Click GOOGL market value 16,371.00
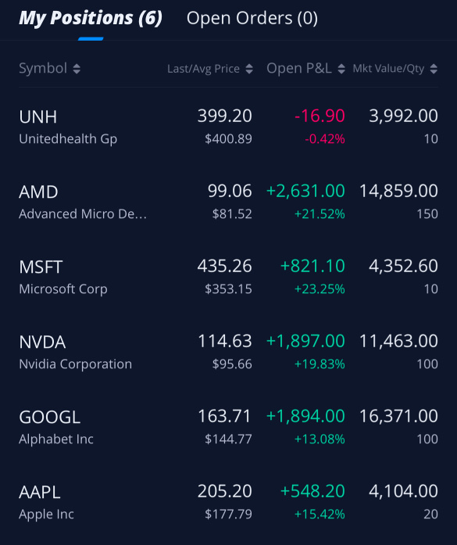The height and width of the screenshot is (545, 457). [398, 416]
